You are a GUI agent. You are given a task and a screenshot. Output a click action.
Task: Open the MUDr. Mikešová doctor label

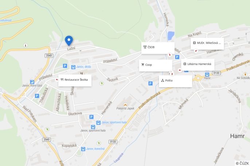[x=207, y=44]
